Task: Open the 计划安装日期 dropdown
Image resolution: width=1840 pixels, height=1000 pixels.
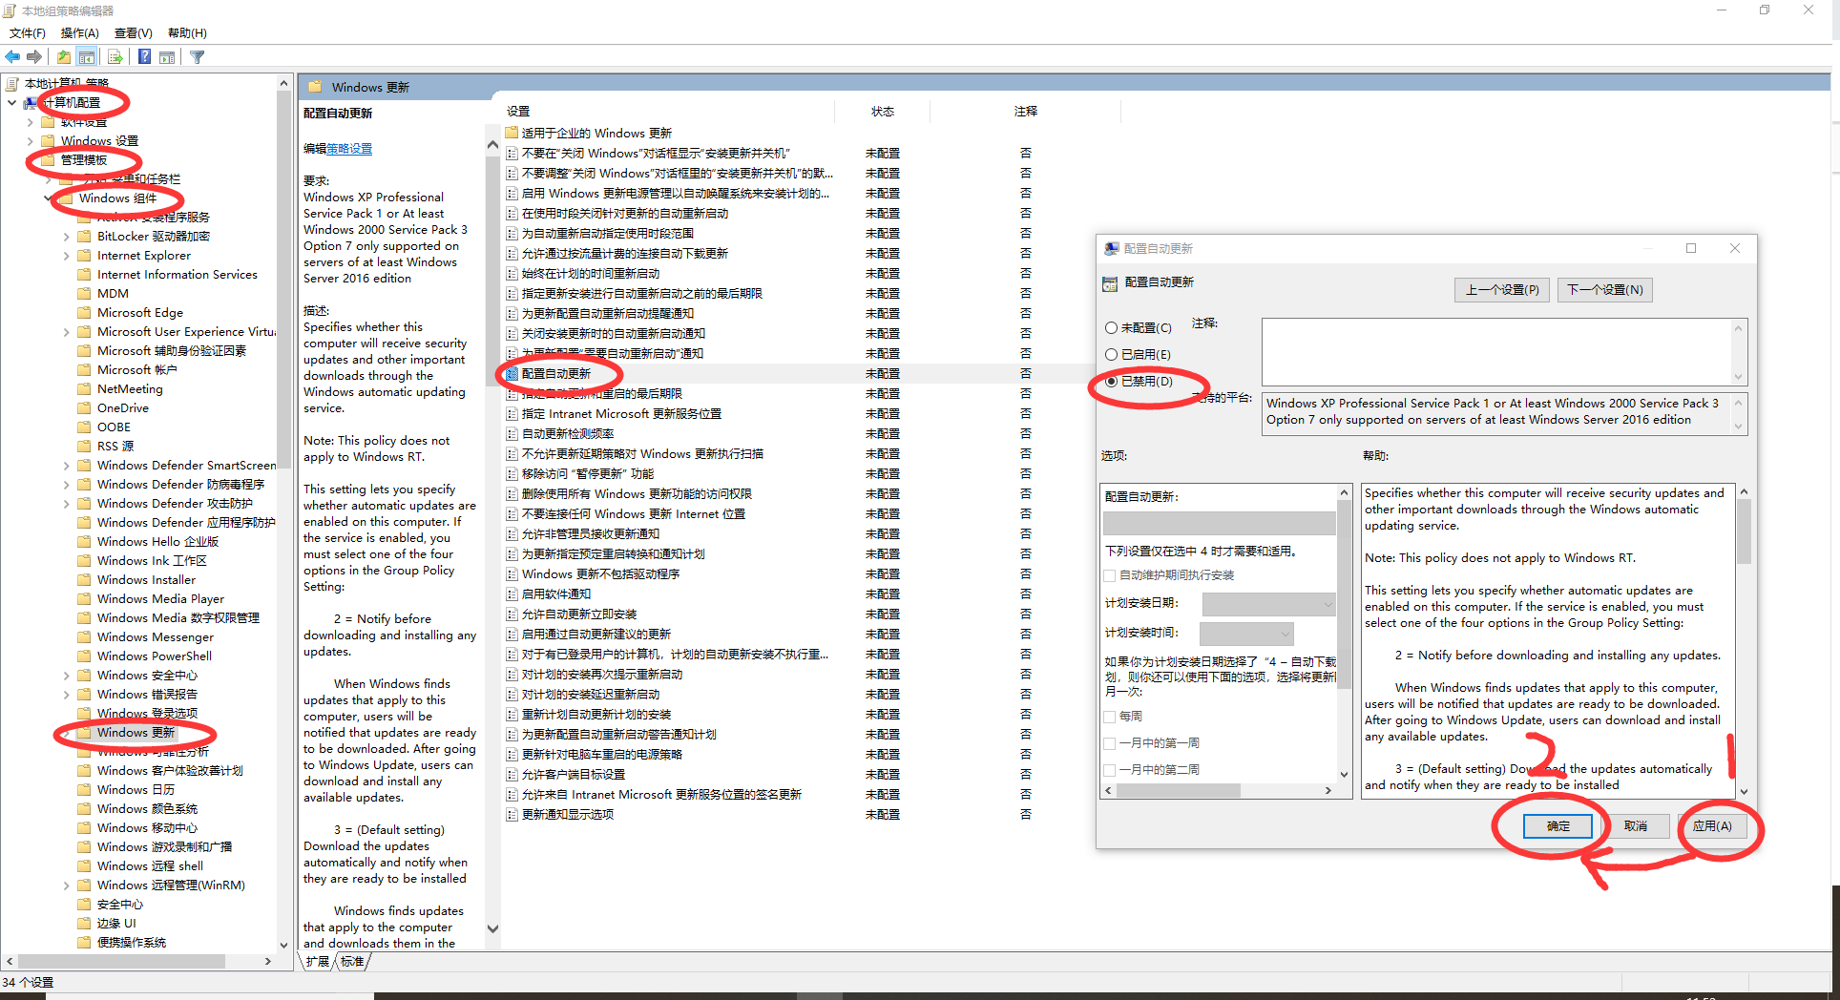Action: click(1268, 604)
